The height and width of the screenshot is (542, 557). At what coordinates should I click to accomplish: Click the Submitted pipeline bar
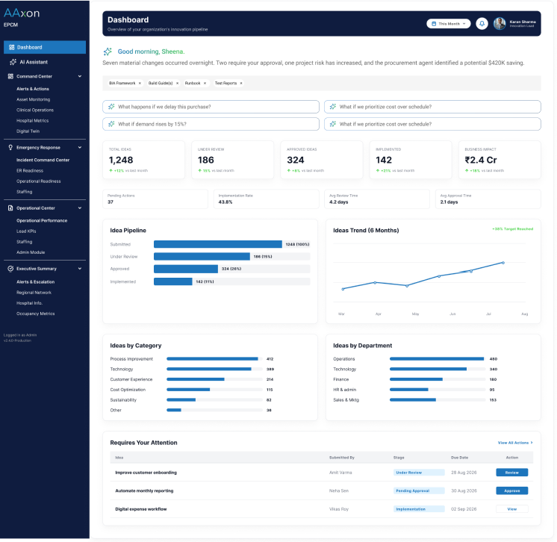[218, 244]
